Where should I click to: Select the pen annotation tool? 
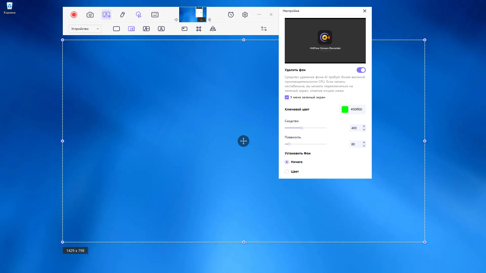click(x=123, y=15)
